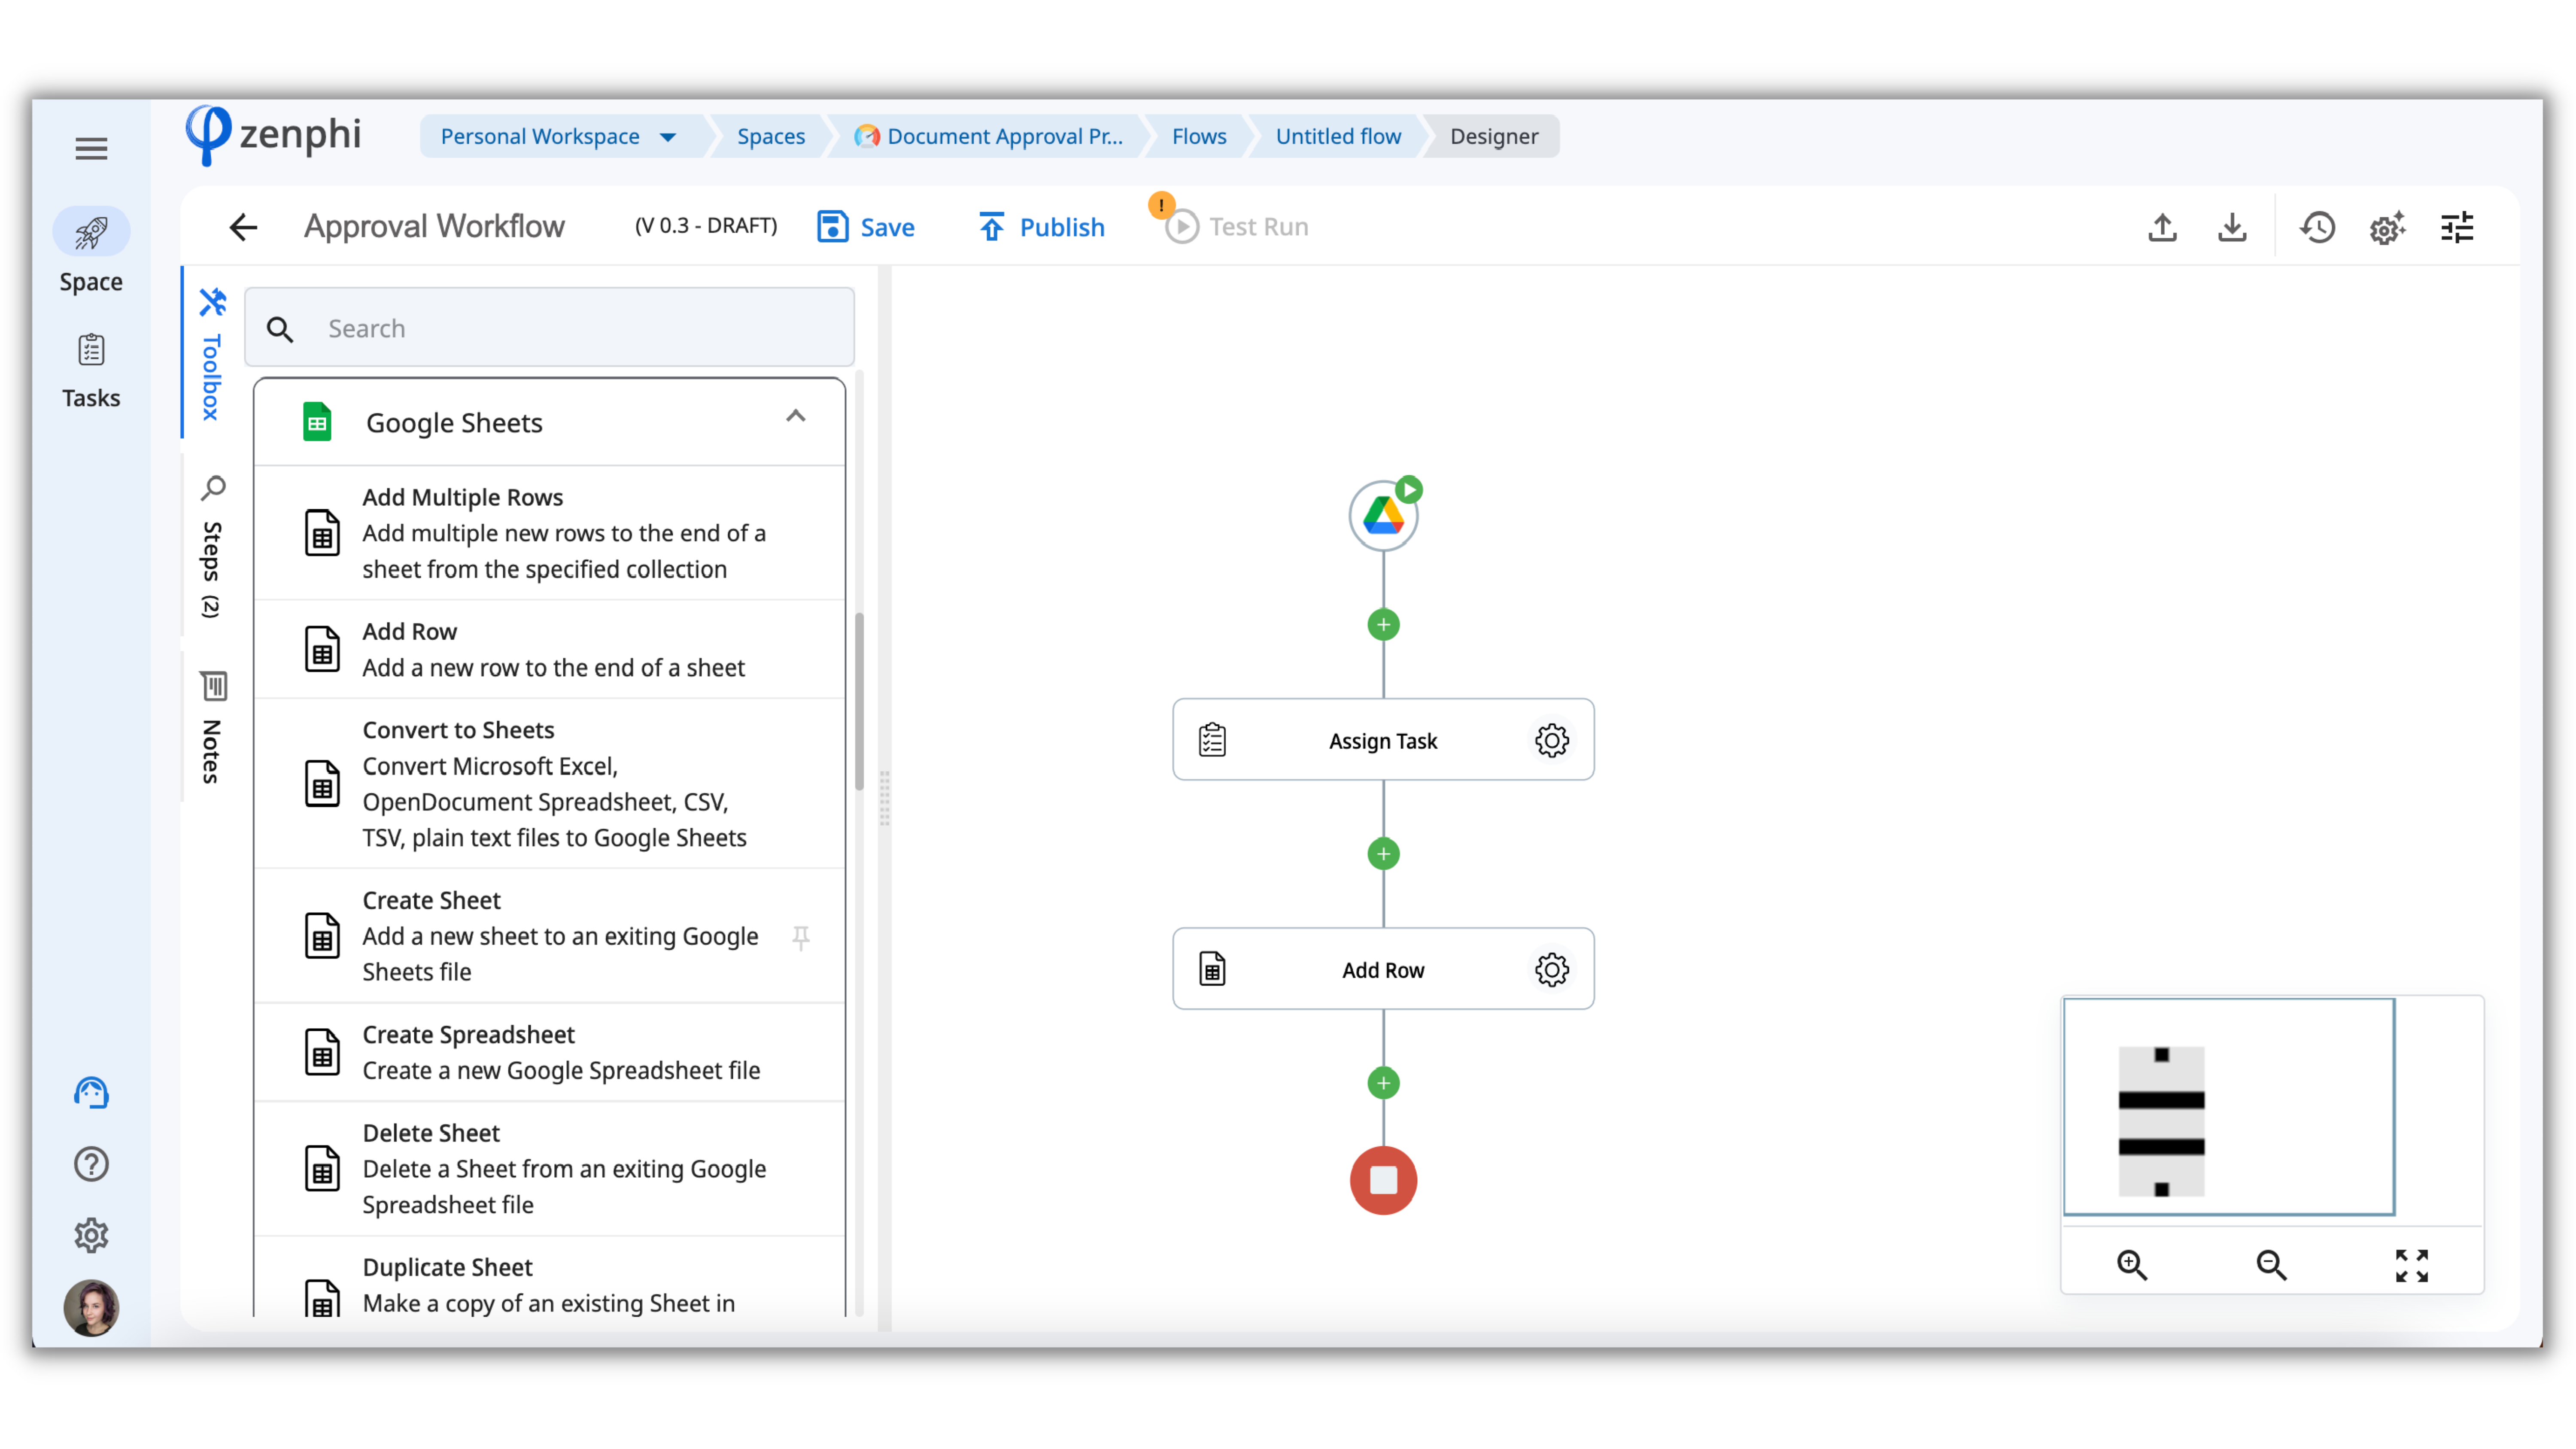
Task: Click the Google Drive trigger node
Action: pos(1383,517)
